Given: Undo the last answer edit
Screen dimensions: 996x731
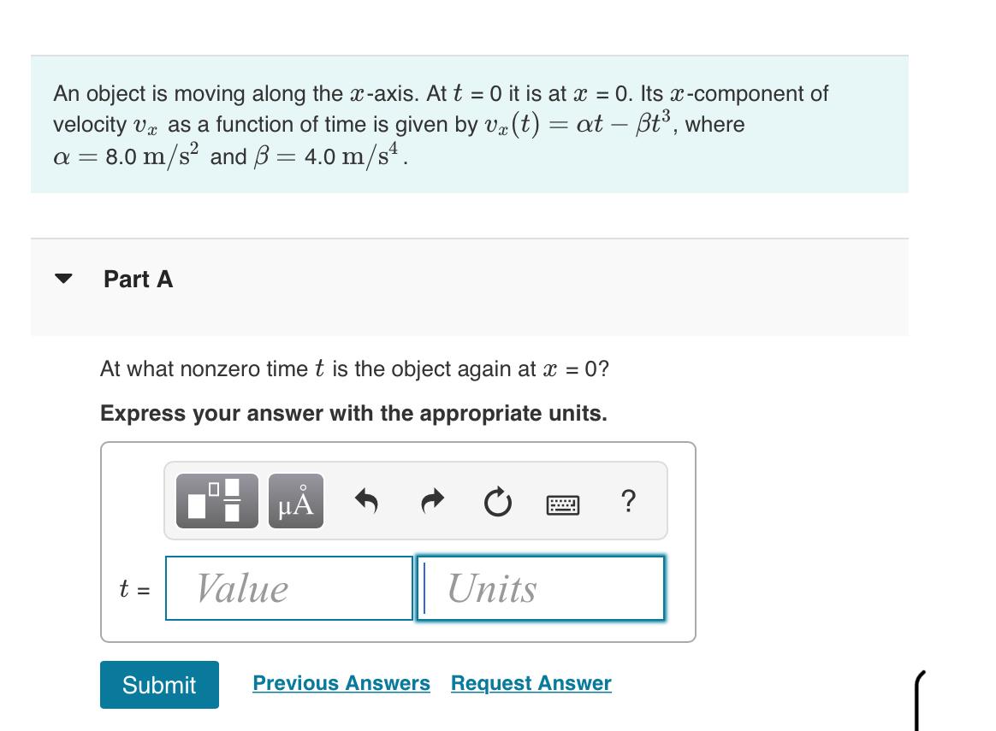Looking at the screenshot, I should [368, 503].
